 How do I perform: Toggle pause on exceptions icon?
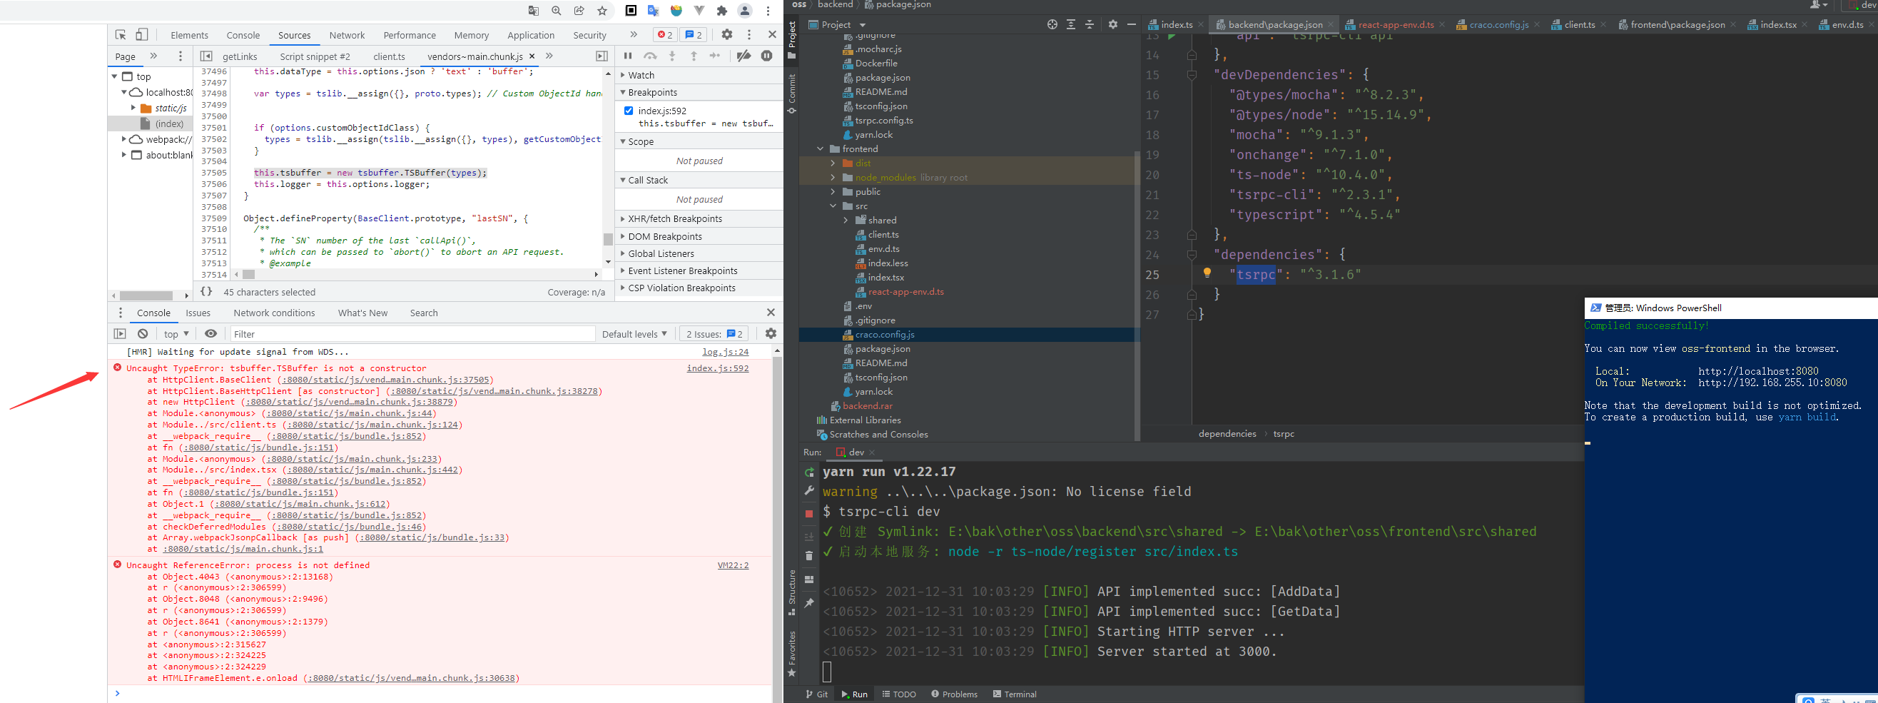[767, 56]
